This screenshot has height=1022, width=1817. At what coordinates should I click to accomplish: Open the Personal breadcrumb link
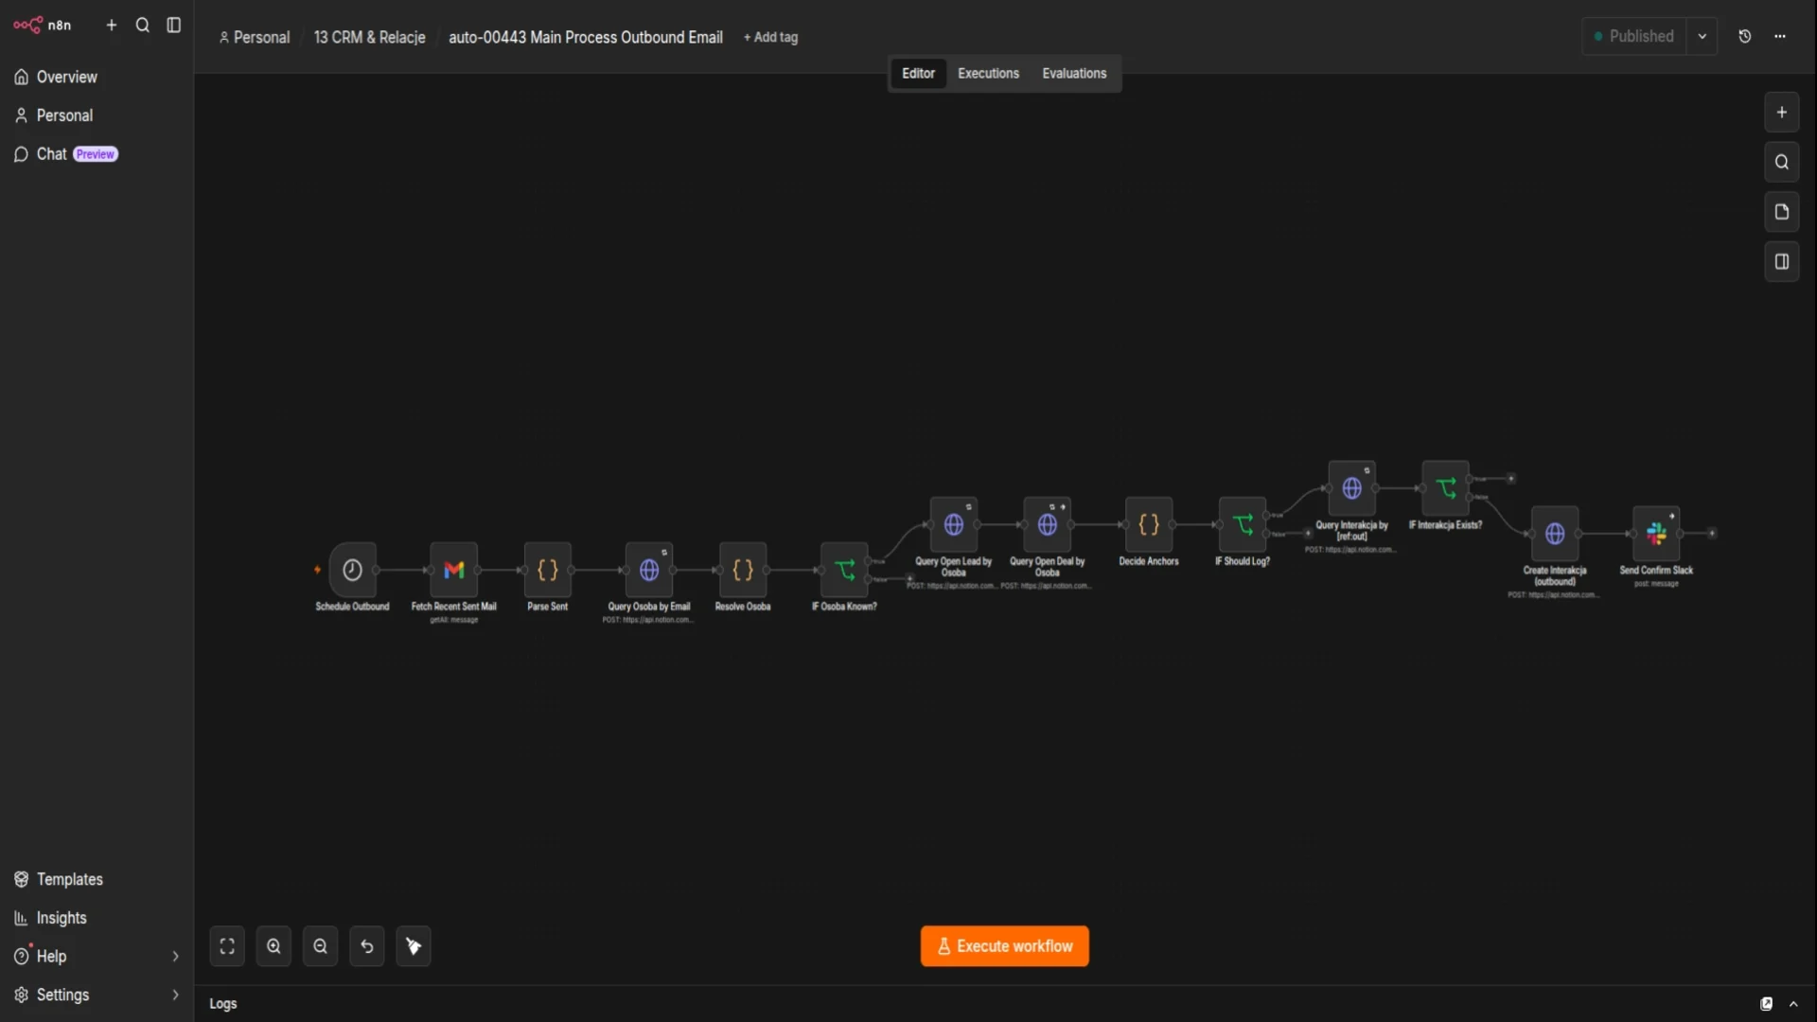click(x=255, y=38)
